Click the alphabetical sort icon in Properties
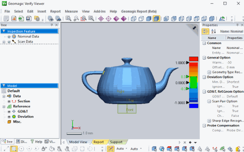 (x=213, y=31)
